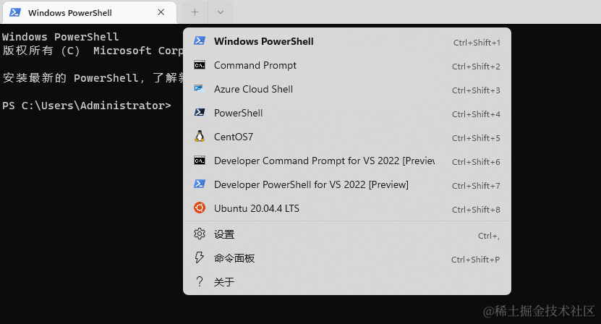The height and width of the screenshot is (324, 601).
Task: Click the Azure Cloud Shell icon
Action: [x=200, y=89]
